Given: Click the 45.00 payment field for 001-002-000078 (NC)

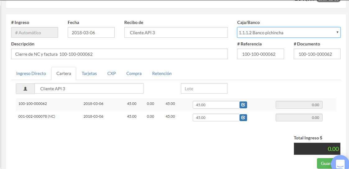Looking at the screenshot, I should (216, 118).
